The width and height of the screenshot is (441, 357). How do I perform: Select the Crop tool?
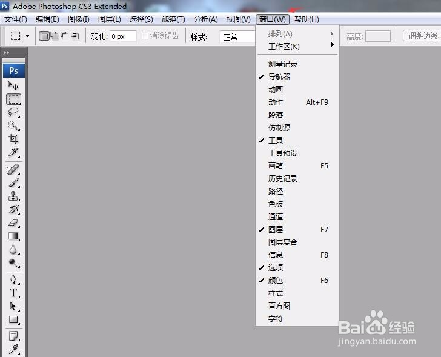coord(13,139)
